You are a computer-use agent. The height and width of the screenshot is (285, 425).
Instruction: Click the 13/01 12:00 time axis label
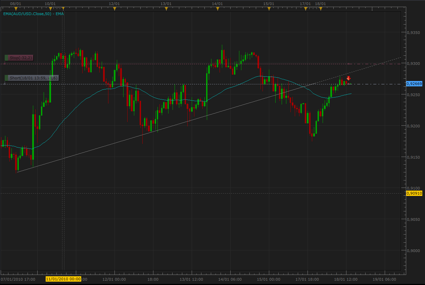(192, 279)
